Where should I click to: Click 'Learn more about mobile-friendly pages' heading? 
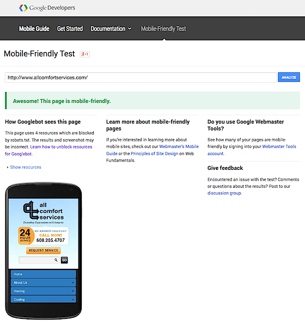pos(148,125)
